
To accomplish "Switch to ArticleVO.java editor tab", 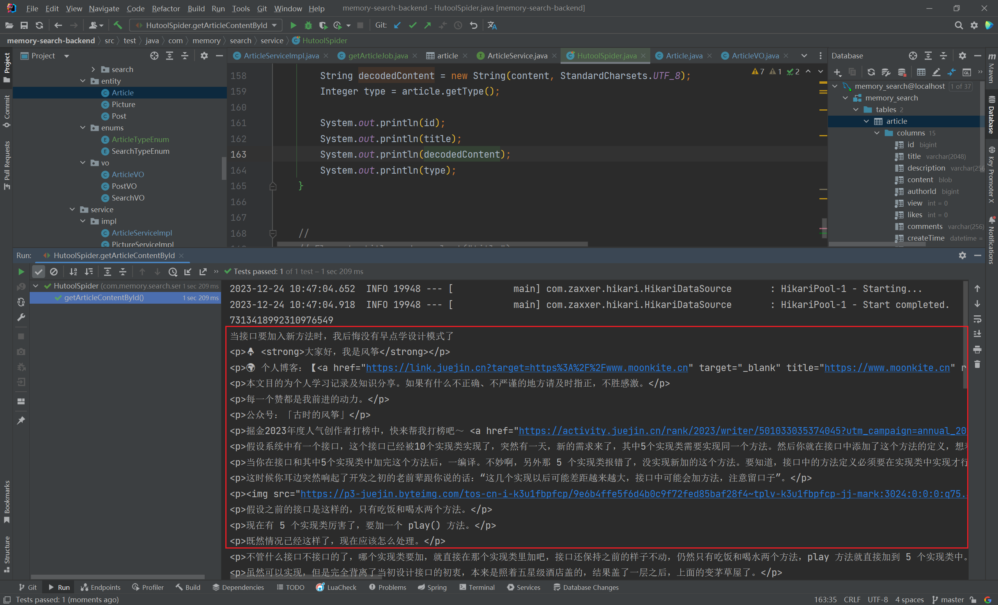I will click(x=755, y=56).
